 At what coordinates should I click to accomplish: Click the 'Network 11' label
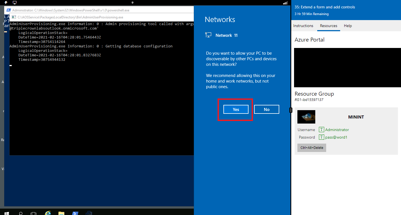pyautogui.click(x=226, y=35)
